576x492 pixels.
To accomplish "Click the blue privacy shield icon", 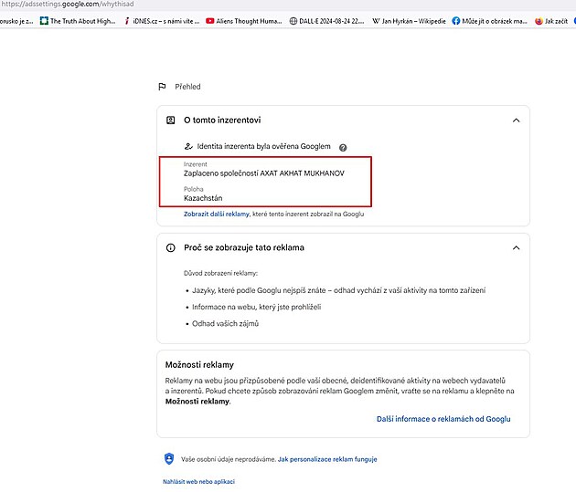I will [x=169, y=458].
